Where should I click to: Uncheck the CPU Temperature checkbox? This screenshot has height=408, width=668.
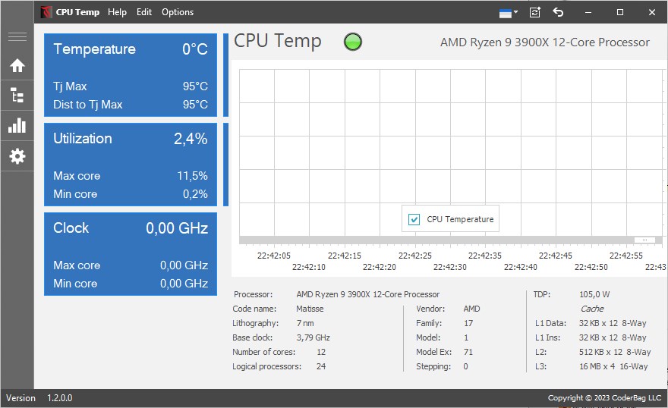coord(414,219)
